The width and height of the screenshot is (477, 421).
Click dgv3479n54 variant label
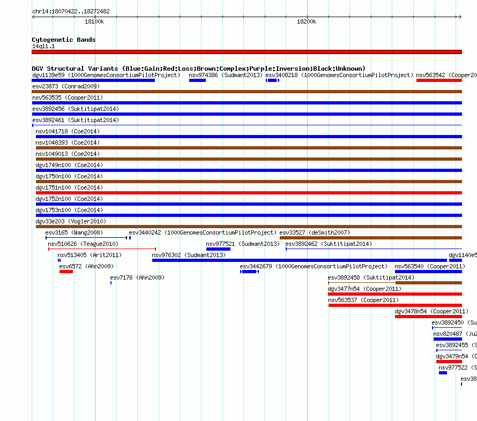pos(456,356)
